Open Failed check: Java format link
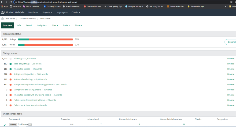Image resolution: width=236 pixels, height=127 pixels. point(30,105)
